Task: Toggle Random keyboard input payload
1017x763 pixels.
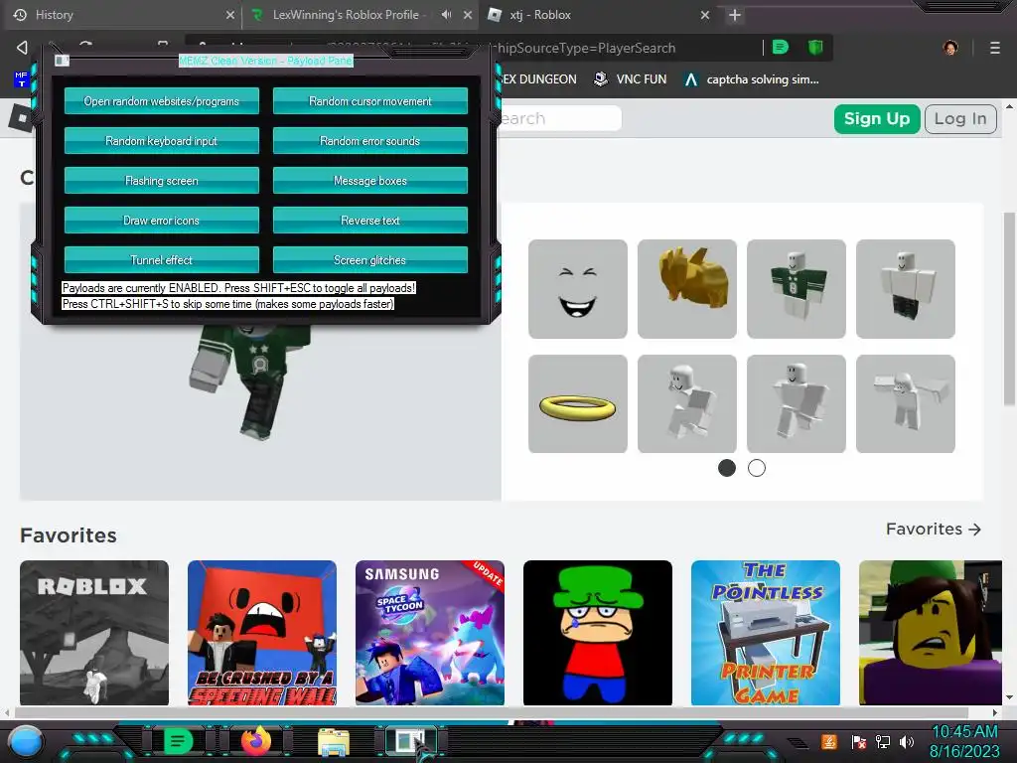Action: point(162,141)
